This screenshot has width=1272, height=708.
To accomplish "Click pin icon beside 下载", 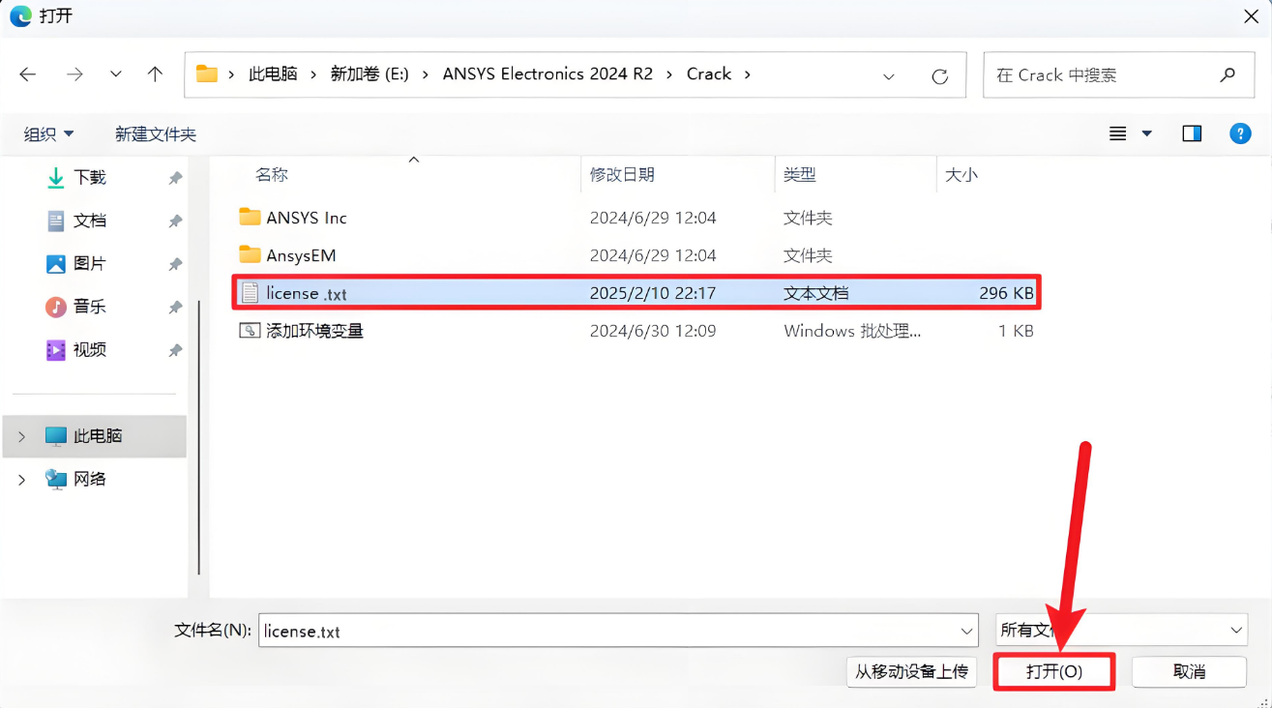I will pyautogui.click(x=175, y=178).
